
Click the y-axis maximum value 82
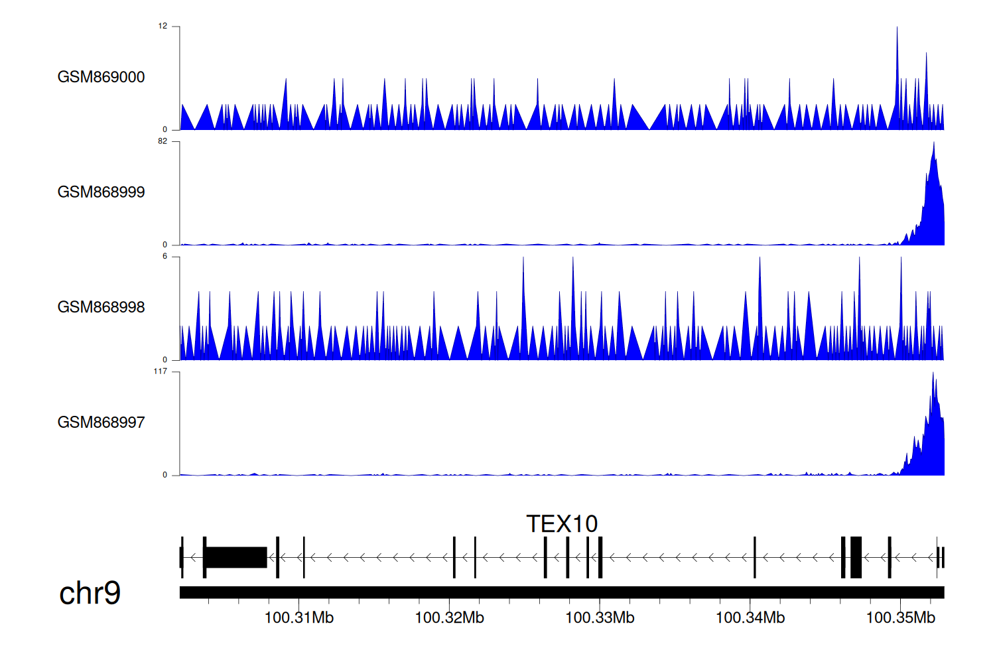point(163,141)
